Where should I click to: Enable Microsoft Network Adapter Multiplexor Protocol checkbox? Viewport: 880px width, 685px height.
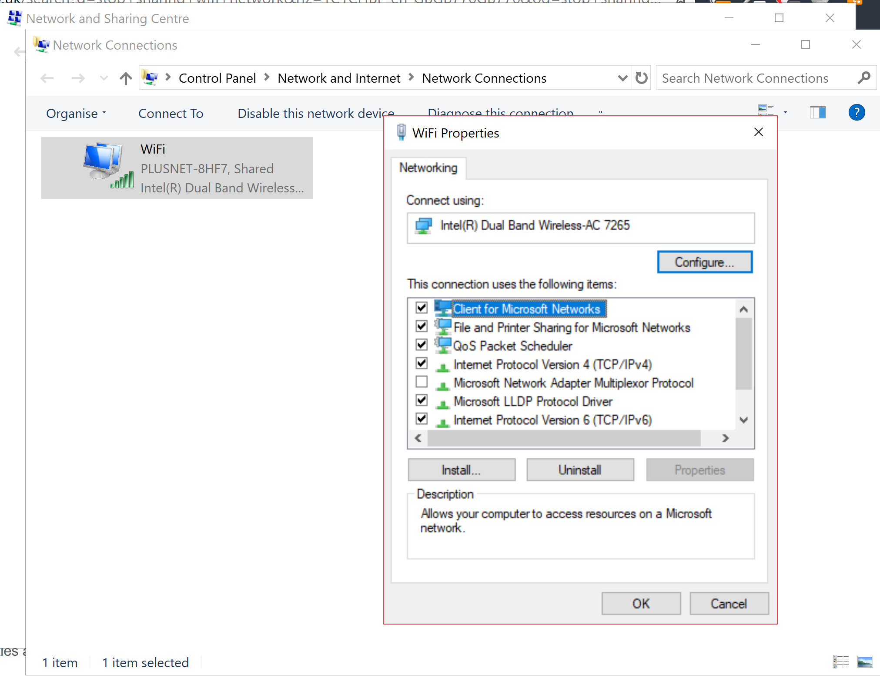(x=422, y=382)
